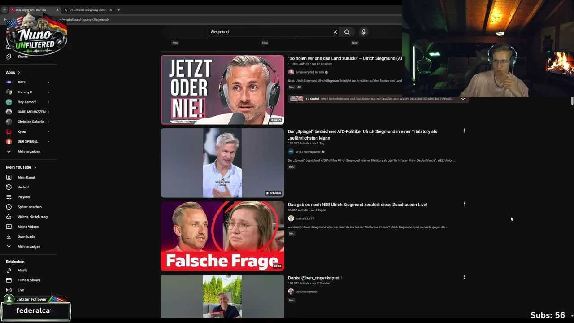Click brainshockTV channel avatar
This screenshot has height=323, width=574.
click(291, 218)
